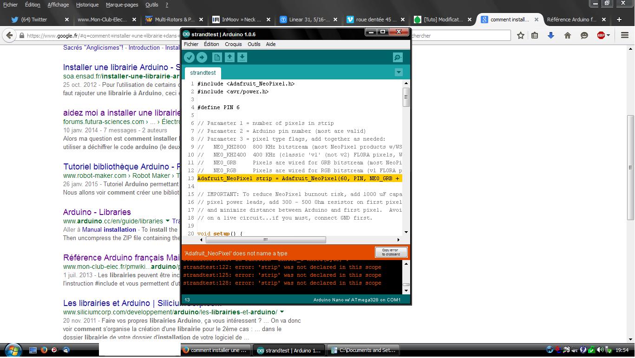Bookmark this page with the star icon
Viewport: 635px width, 358px height.
pos(521,35)
